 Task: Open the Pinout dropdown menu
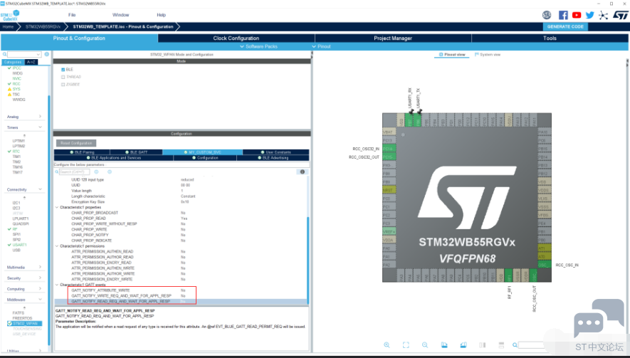322,46
